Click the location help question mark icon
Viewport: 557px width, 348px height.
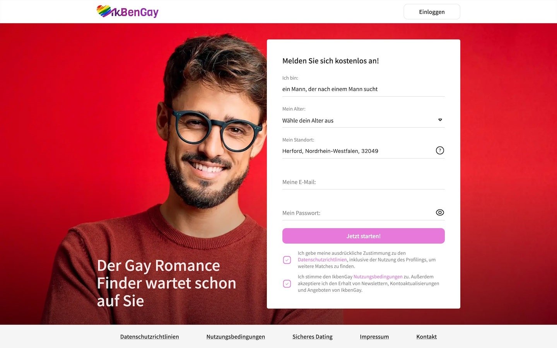point(440,150)
